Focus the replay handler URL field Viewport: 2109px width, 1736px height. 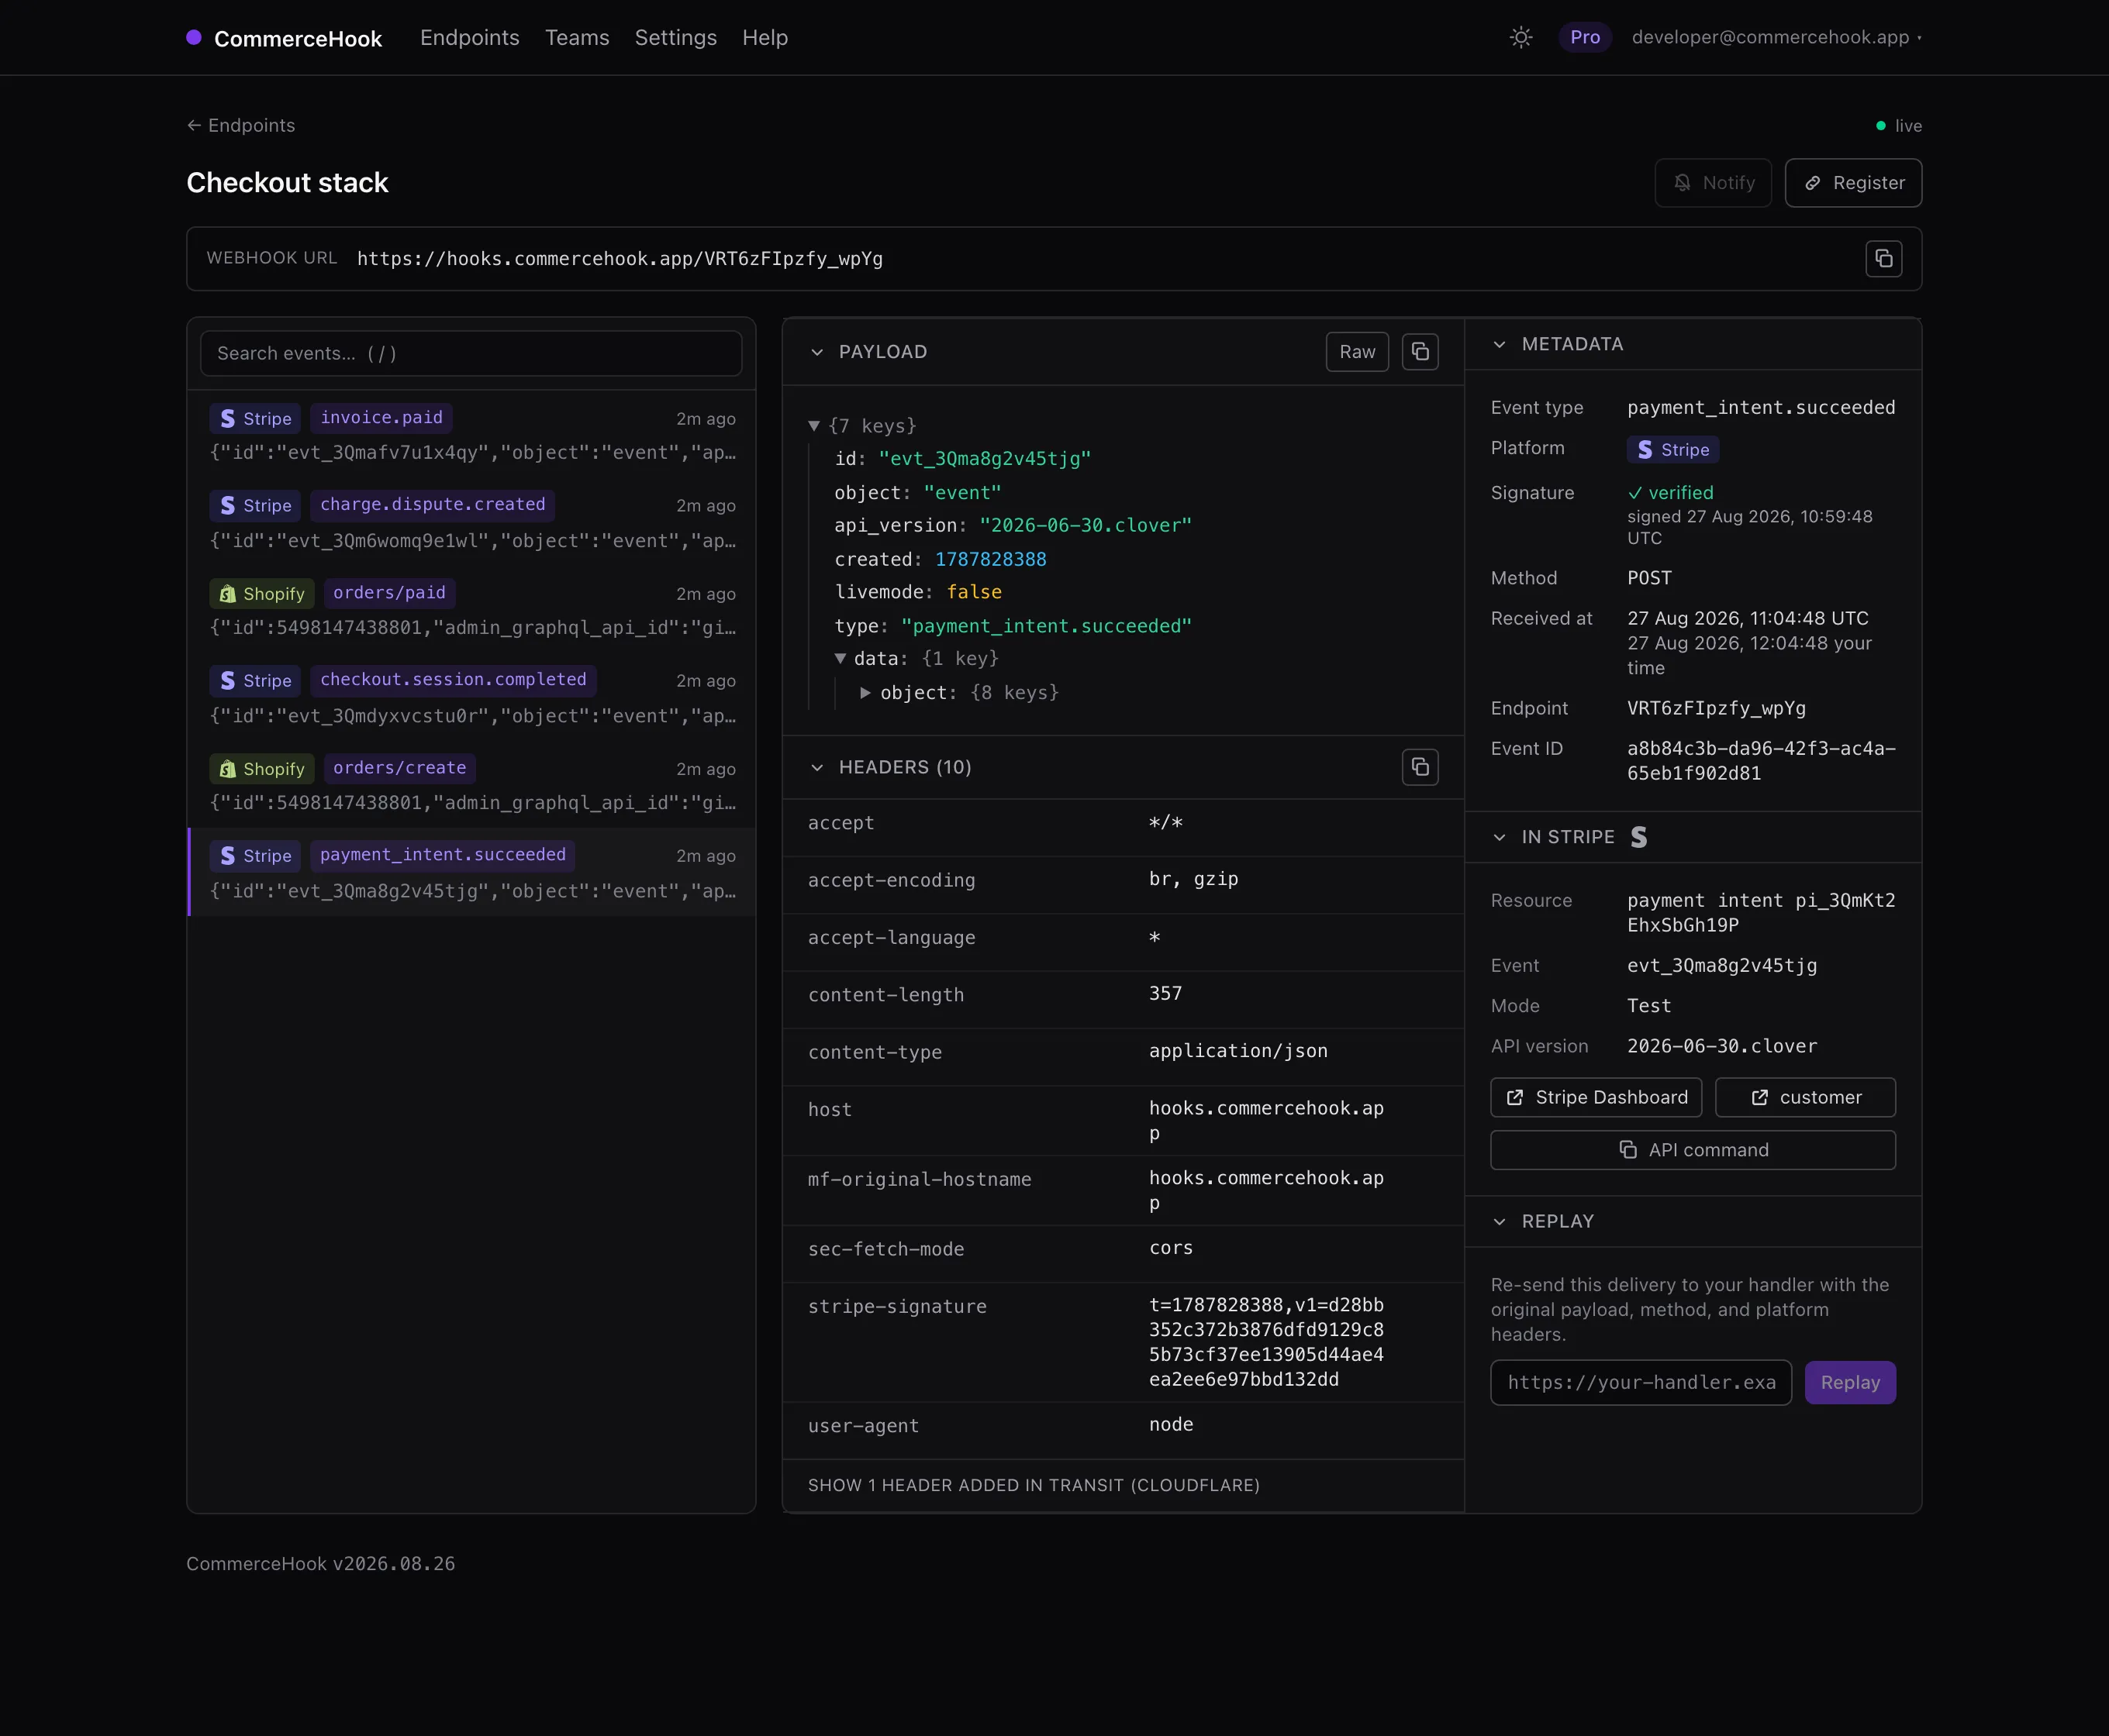coord(1641,1382)
